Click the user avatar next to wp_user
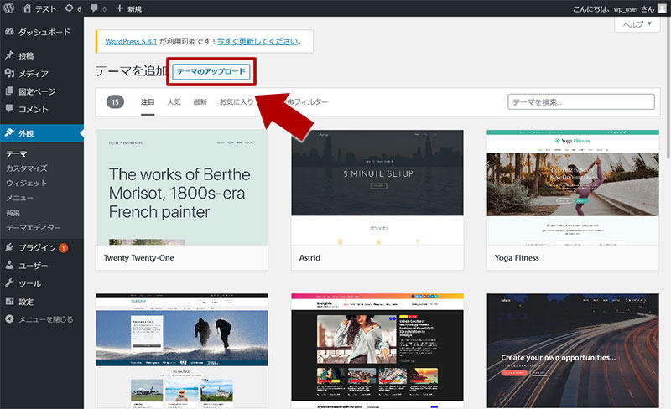 662,8
